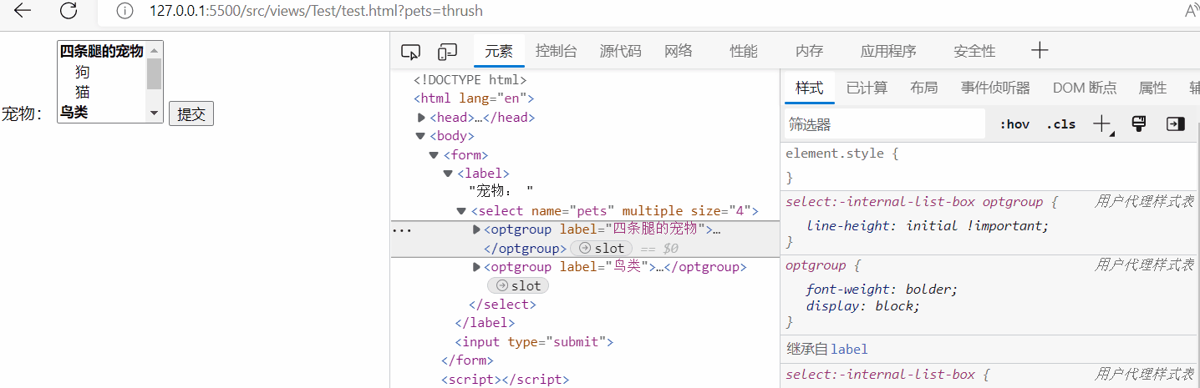Open the computed styles sidebar icon

point(1176,123)
